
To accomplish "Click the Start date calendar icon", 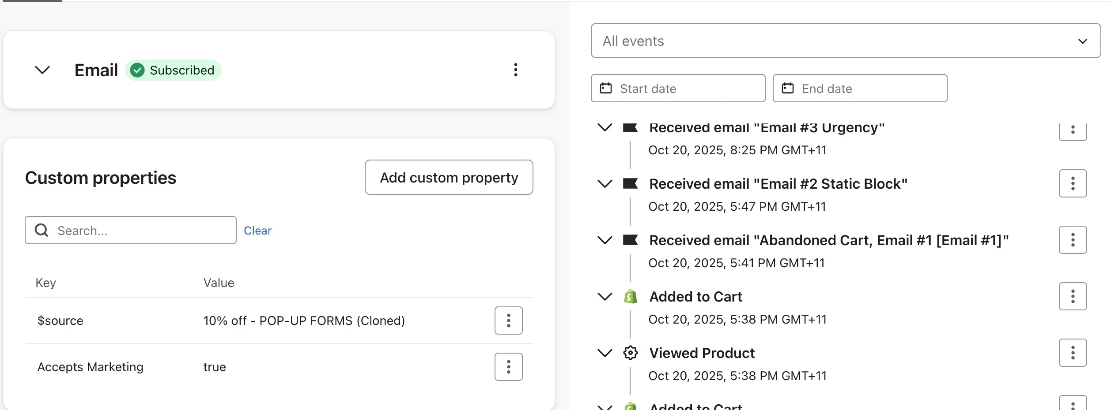I will (606, 88).
